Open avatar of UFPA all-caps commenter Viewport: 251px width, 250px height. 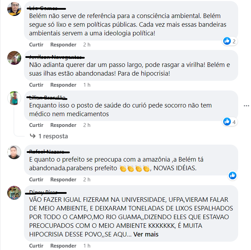click(14, 193)
